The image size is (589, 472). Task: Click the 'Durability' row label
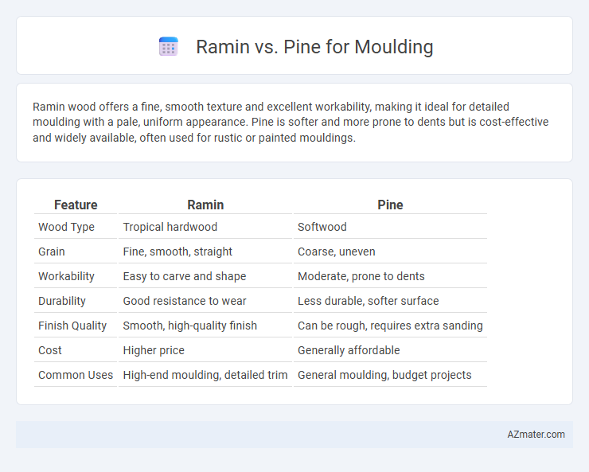[x=62, y=301]
